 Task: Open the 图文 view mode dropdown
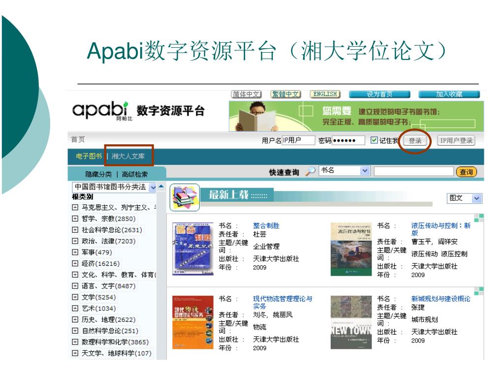(x=476, y=198)
